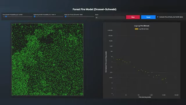Viewport: 186px width, 105px height.
Task: Click the 'Forest Fire Model (Drossel–Schwabl)' heading
Action: click(x=94, y=9)
